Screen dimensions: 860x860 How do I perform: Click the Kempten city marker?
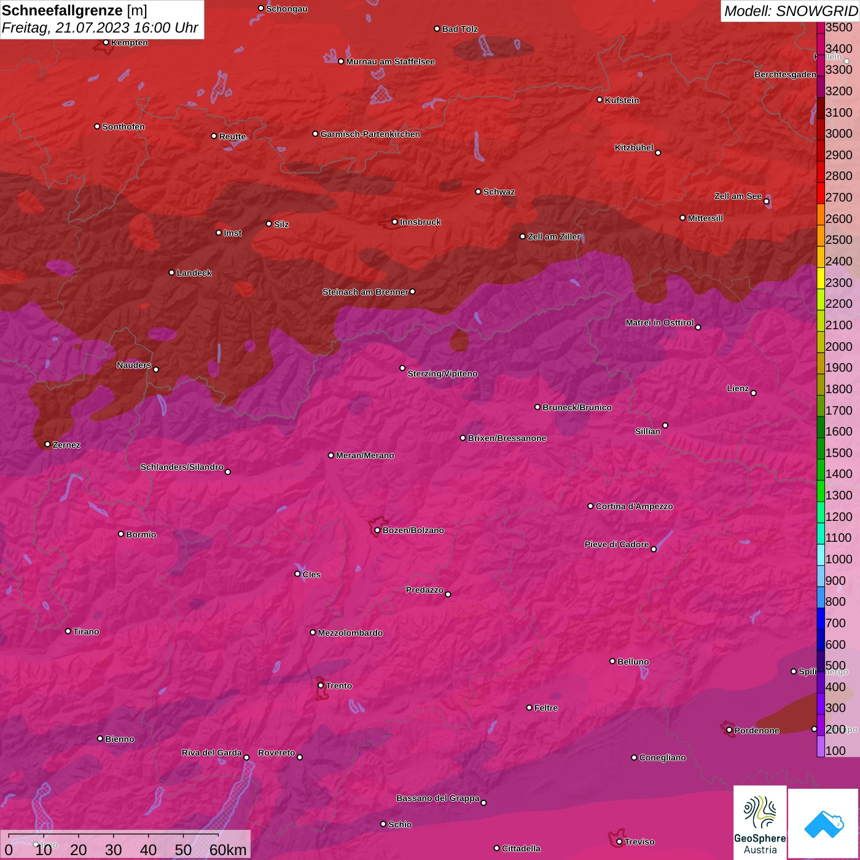tap(106, 42)
